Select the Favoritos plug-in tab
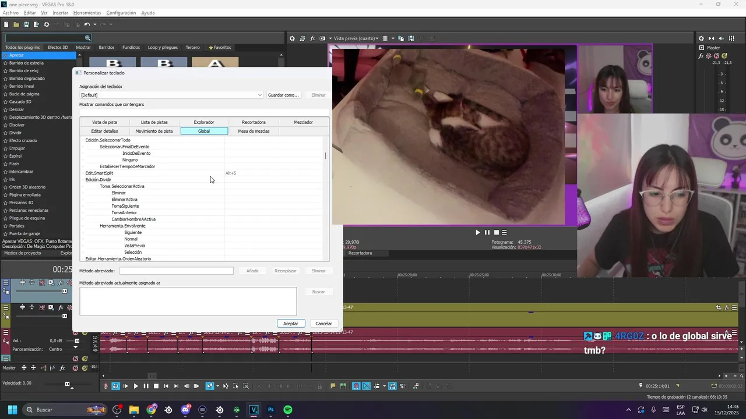This screenshot has height=419, width=746. 220,47
